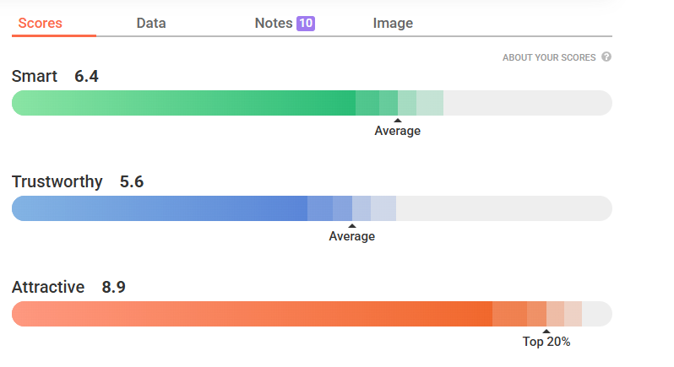The height and width of the screenshot is (367, 674).
Task: Click the green Smart score bar
Action: [312, 103]
